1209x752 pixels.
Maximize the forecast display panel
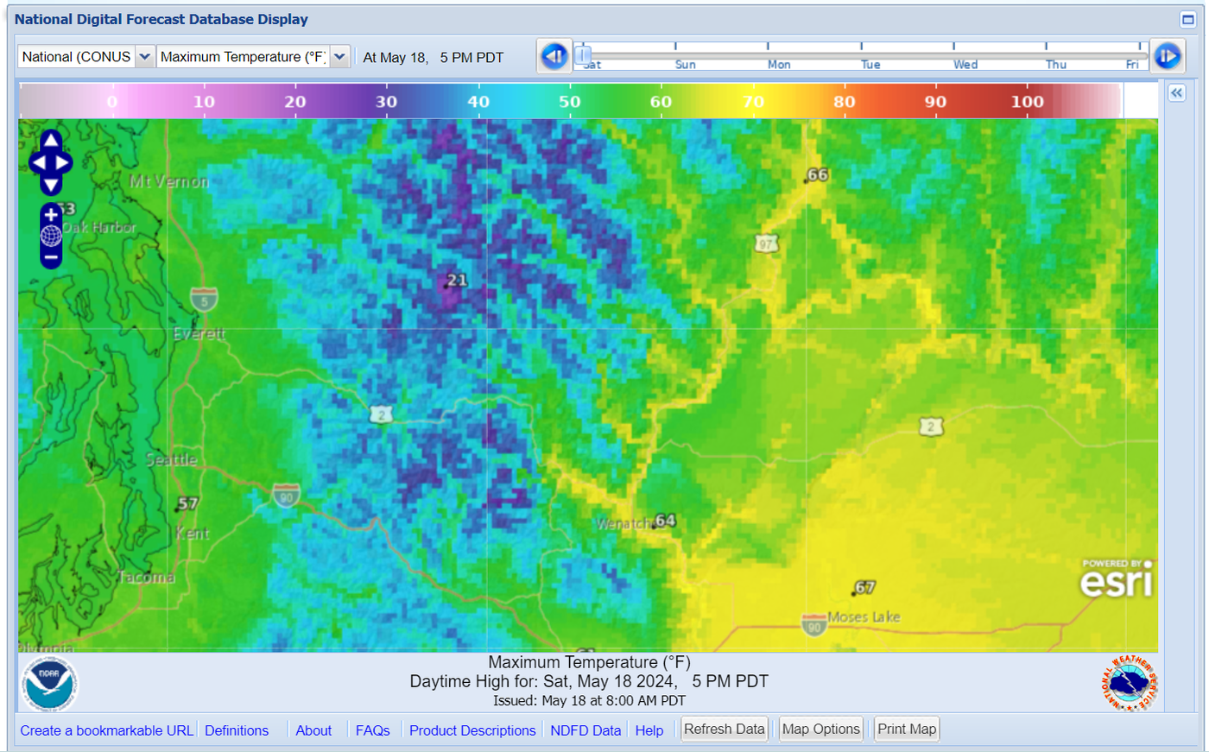pos(1187,19)
